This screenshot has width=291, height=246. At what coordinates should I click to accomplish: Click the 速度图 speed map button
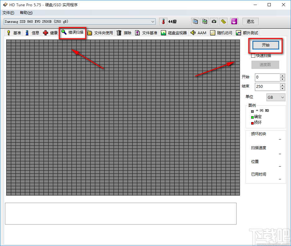pyautogui.click(x=265, y=64)
